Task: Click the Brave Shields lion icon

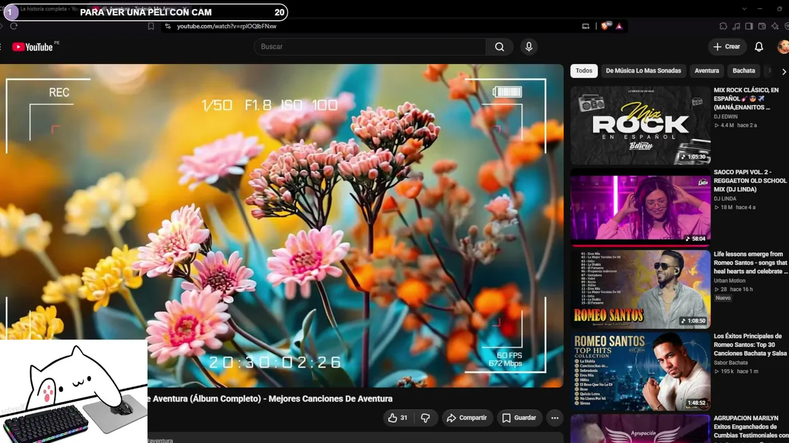Action: coord(605,26)
